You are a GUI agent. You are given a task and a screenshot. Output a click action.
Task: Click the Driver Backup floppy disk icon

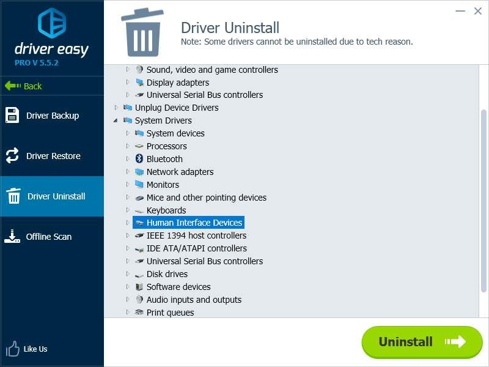13,115
